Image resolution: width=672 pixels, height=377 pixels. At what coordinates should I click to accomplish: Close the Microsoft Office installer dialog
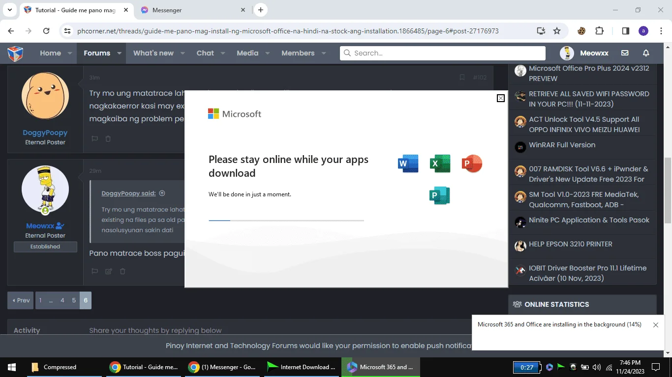click(500, 98)
